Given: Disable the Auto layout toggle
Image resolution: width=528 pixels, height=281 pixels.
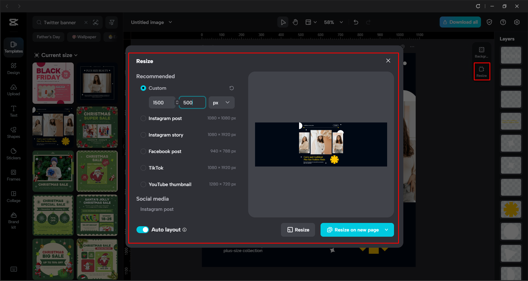Looking at the screenshot, I should pos(143,229).
